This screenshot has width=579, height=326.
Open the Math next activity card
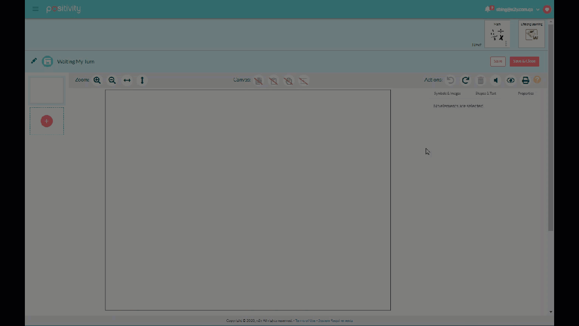point(497,34)
